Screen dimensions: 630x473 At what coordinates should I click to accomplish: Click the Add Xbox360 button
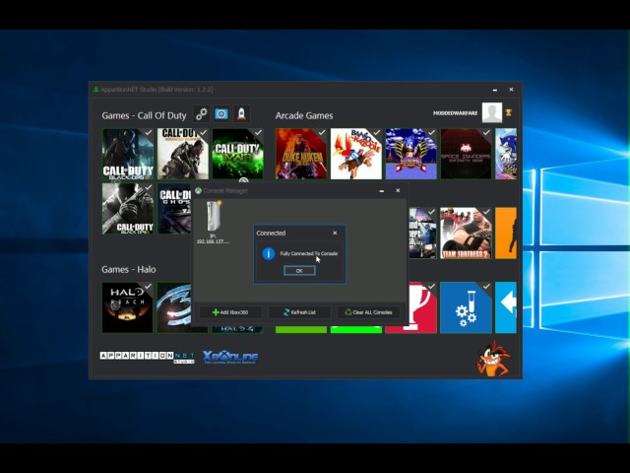pos(230,312)
